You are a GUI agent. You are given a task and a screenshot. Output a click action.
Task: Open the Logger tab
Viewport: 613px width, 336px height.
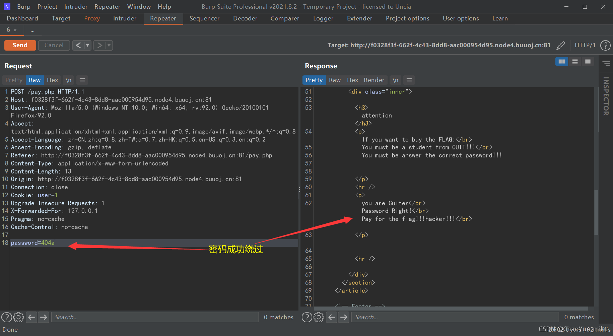click(323, 18)
